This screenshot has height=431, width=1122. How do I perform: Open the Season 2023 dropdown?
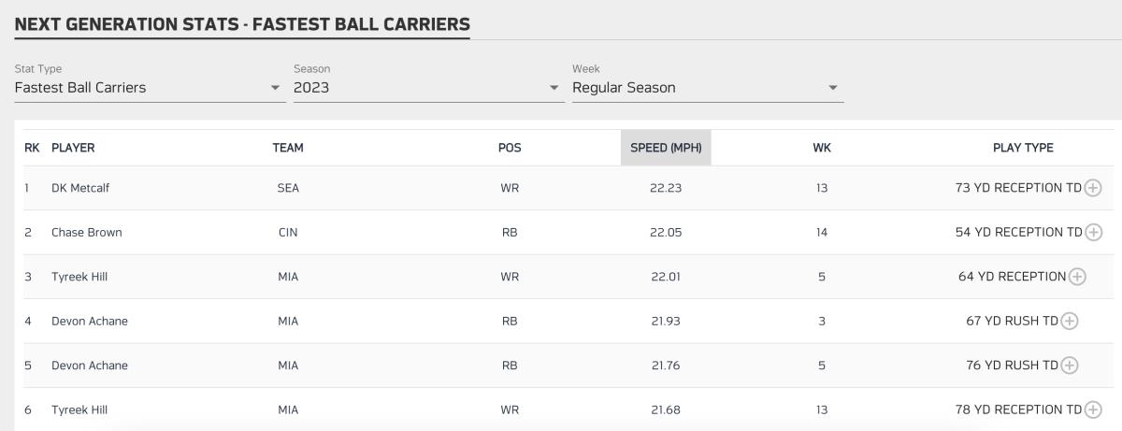427,88
